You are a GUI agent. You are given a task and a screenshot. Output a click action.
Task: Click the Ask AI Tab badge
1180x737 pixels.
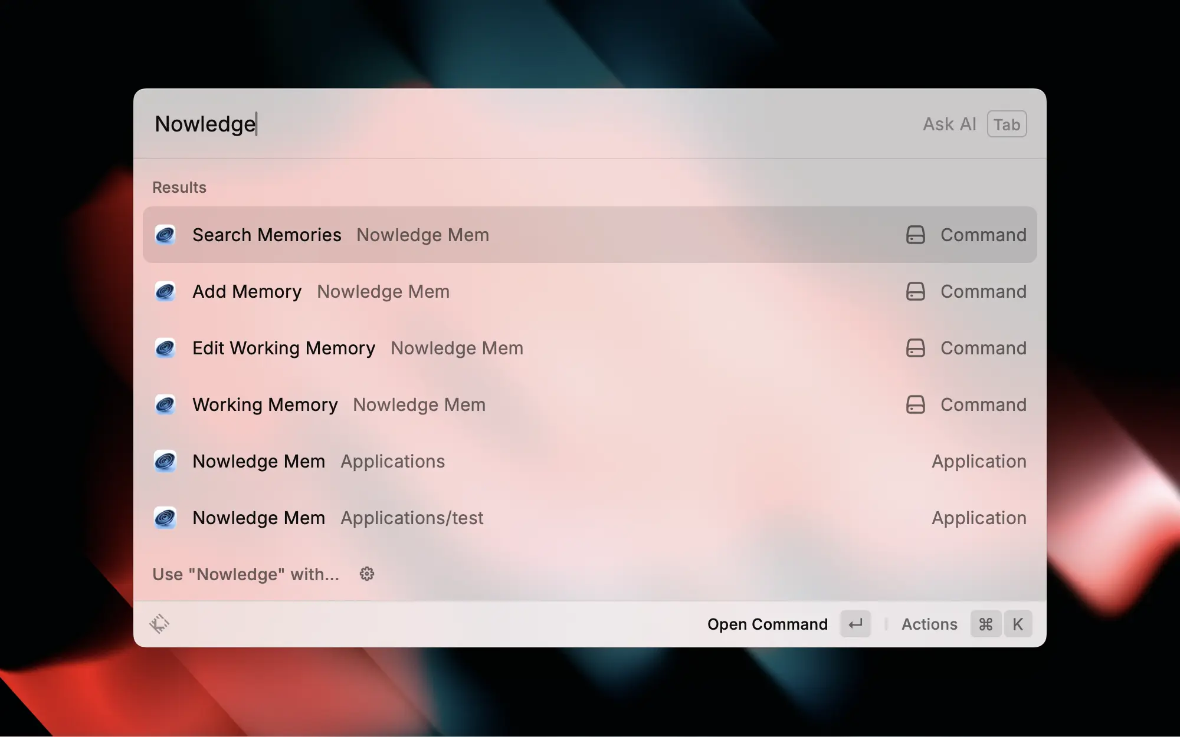pyautogui.click(x=1006, y=124)
